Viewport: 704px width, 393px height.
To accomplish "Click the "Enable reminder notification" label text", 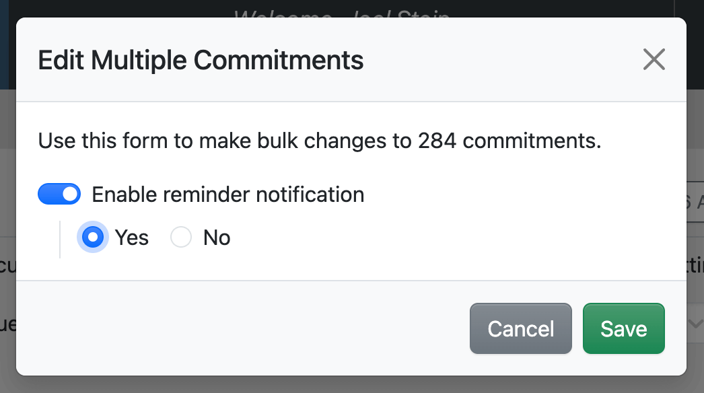I will 227,194.
